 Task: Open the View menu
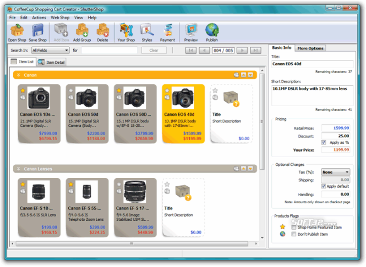[79, 18]
